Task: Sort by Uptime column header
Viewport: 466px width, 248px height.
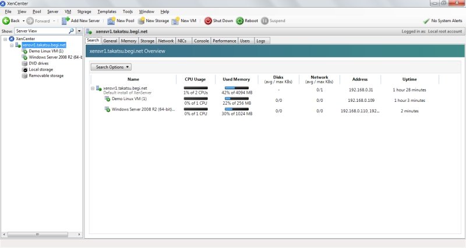Action: (409, 79)
